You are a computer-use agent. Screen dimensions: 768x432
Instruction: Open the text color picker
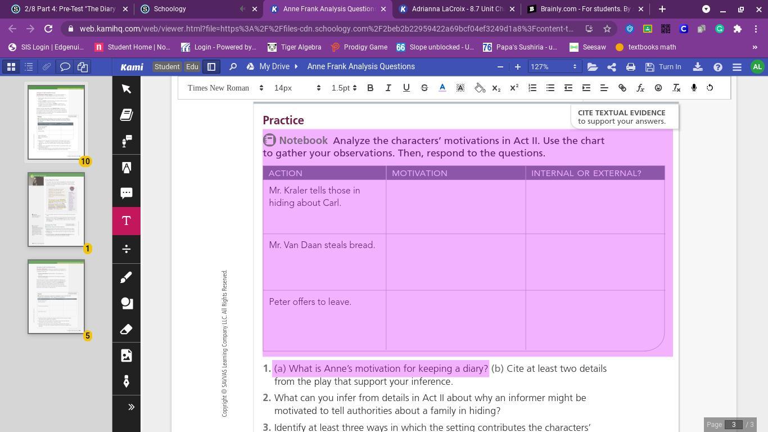(442, 88)
